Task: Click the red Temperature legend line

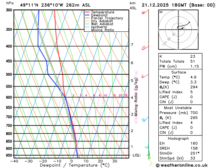Action: [x=87, y=12]
